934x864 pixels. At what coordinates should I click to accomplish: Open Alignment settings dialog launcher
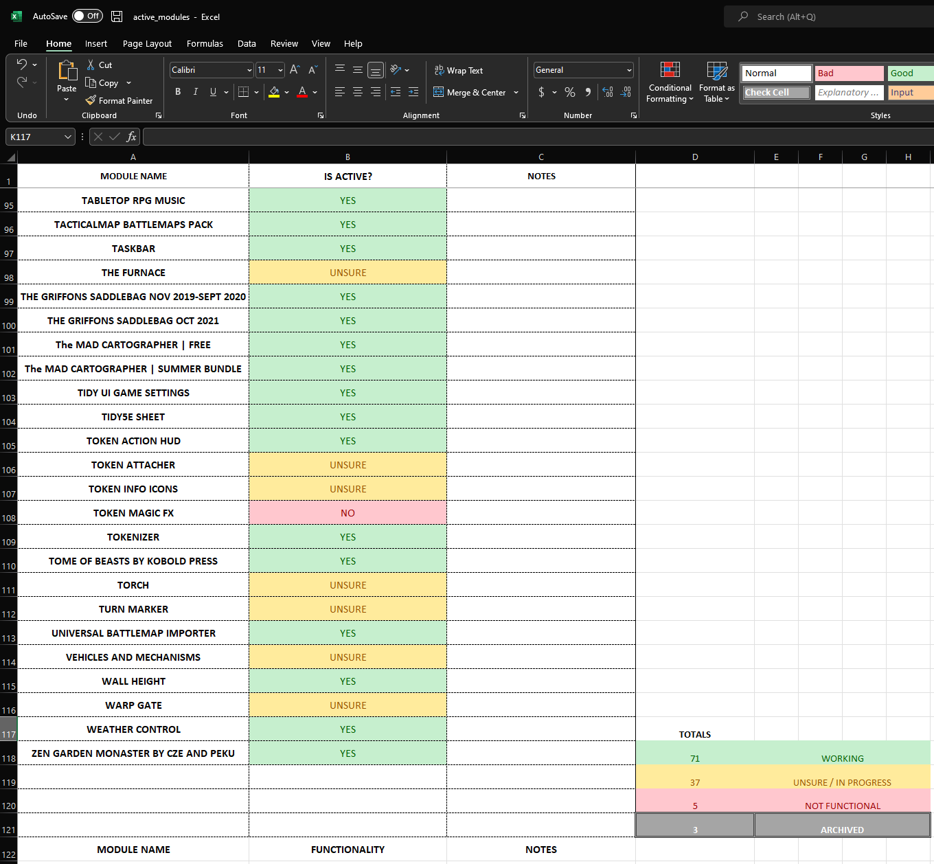pos(523,115)
